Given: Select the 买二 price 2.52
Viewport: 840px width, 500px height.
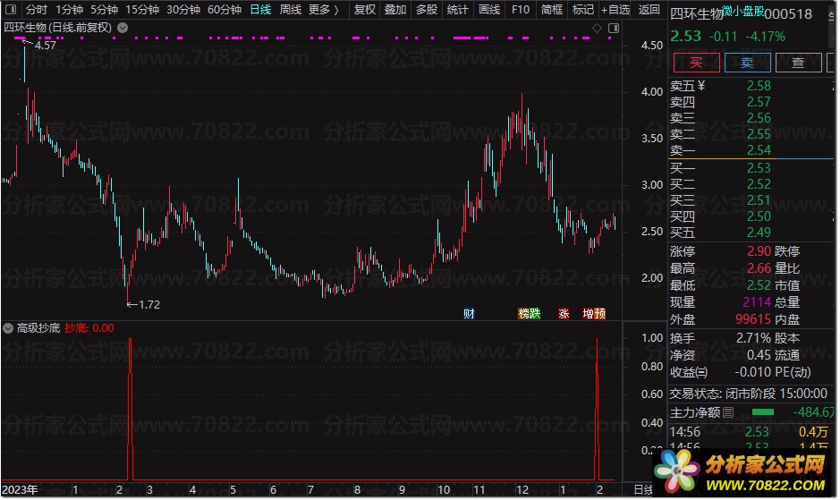Looking at the screenshot, I should [x=759, y=184].
